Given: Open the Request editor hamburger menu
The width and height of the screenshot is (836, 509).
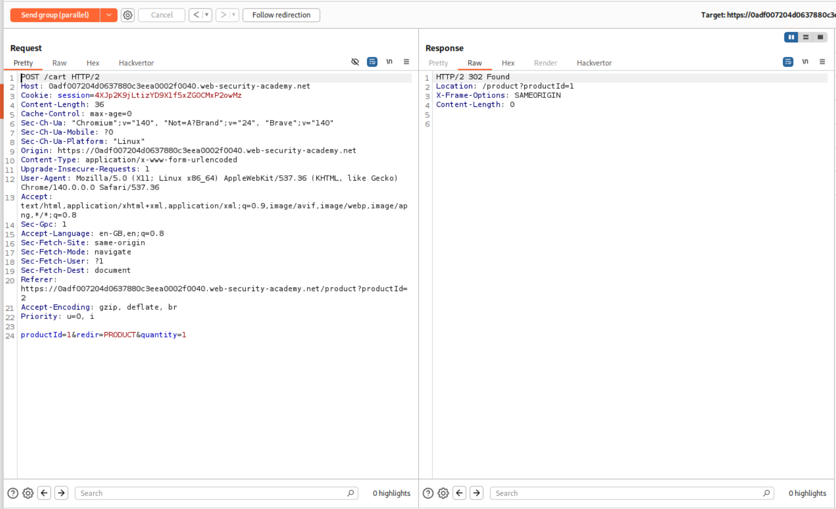Looking at the screenshot, I should point(406,62).
